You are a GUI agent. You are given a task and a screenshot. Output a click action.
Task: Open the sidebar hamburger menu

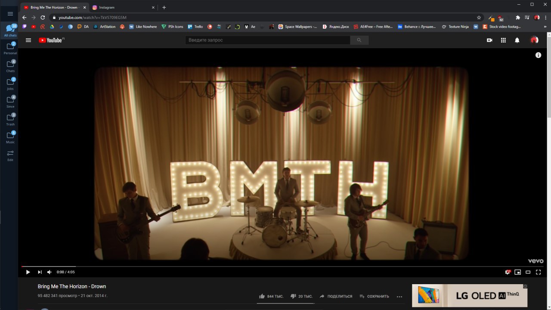[x=10, y=14]
